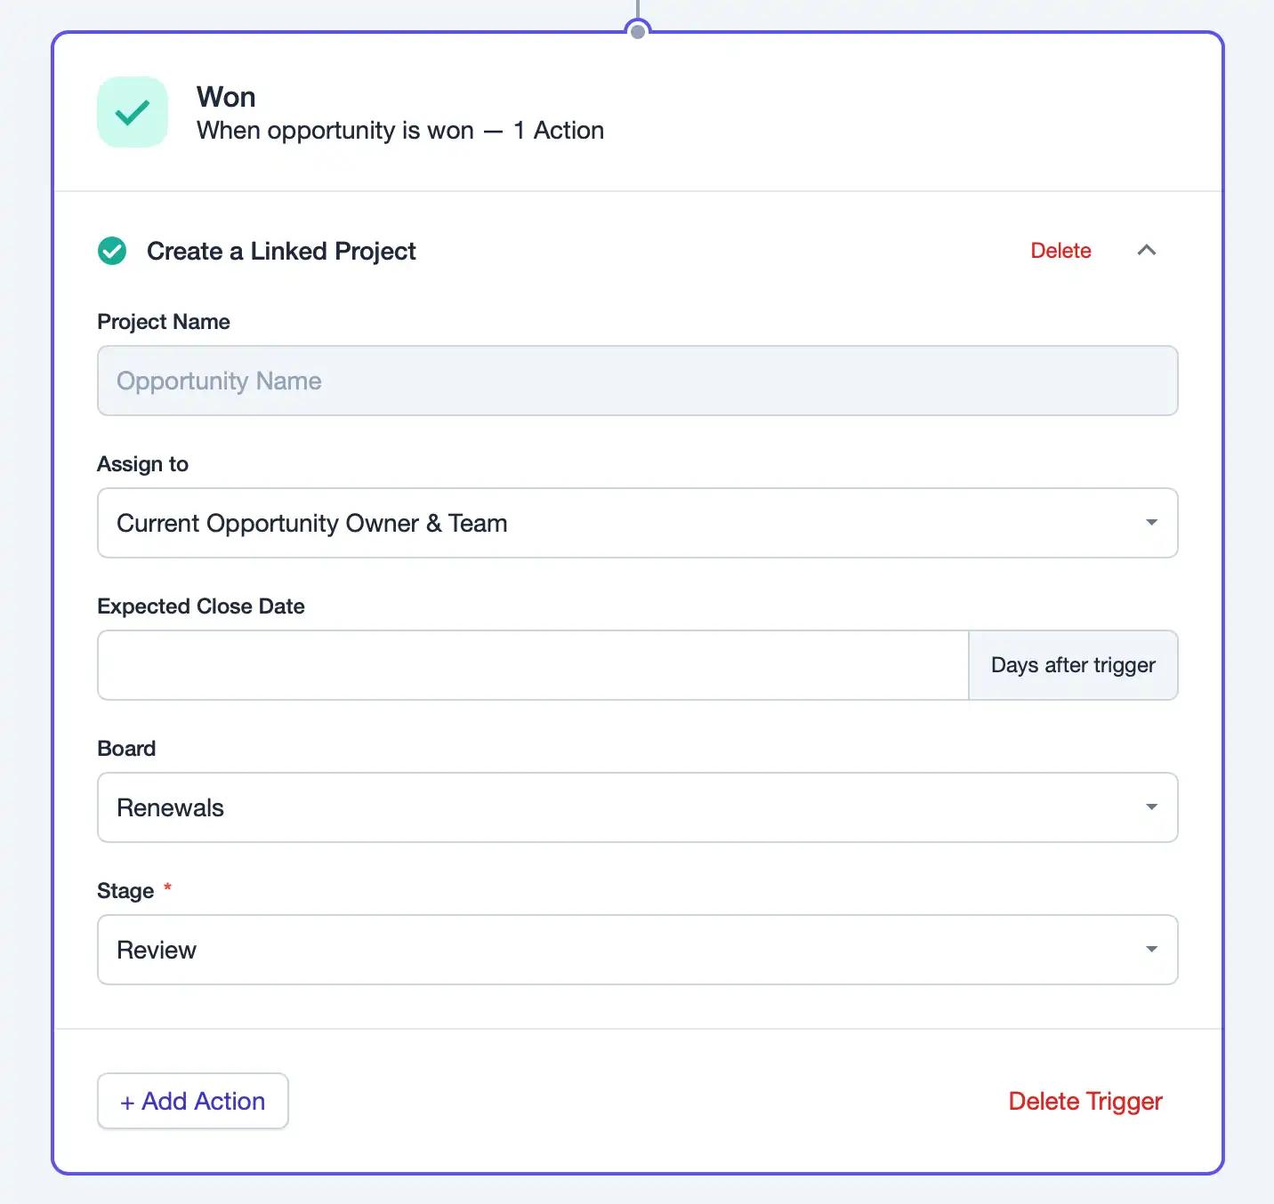
Task: Click the Won trigger title
Action: 226,96
